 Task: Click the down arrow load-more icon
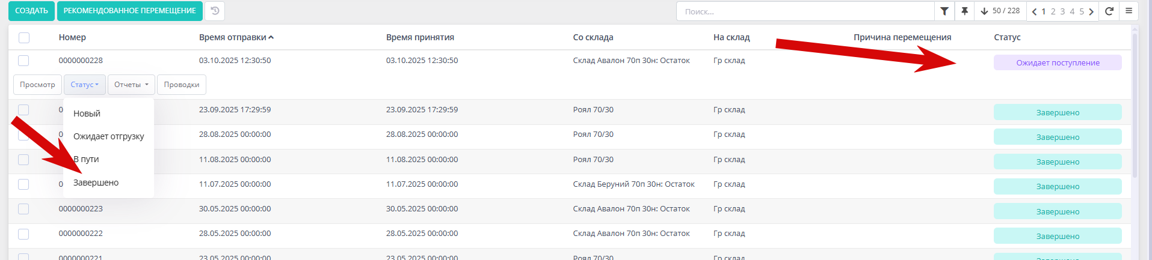[985, 11]
